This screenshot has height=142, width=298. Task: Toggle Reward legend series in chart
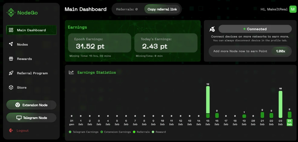click(159, 132)
